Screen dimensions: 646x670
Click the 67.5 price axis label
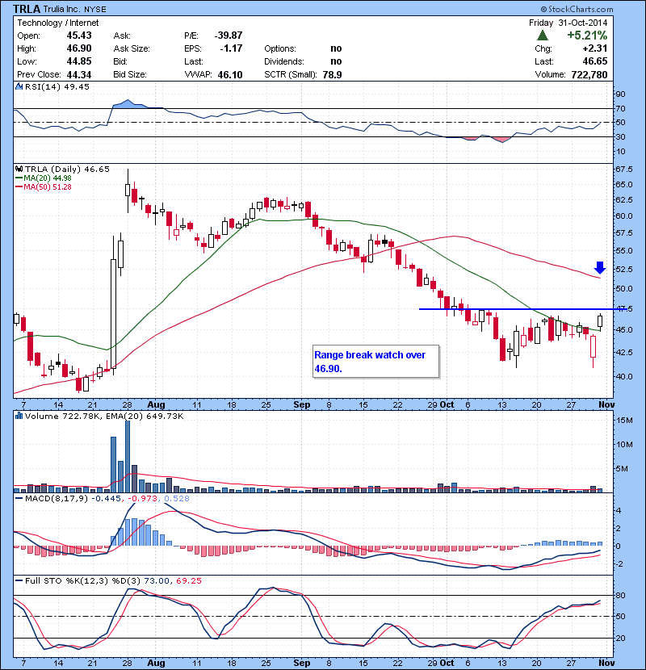(x=623, y=170)
